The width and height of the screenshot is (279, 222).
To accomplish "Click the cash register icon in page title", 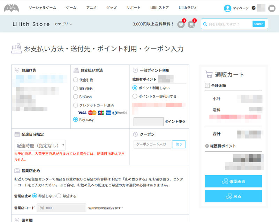I will 16,49.
